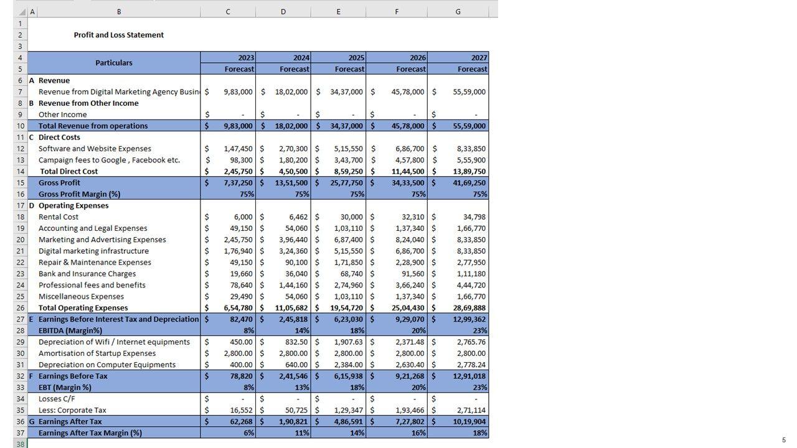Screen dimensions: 797x448
Task: Select row 10 header
Action: coord(20,126)
